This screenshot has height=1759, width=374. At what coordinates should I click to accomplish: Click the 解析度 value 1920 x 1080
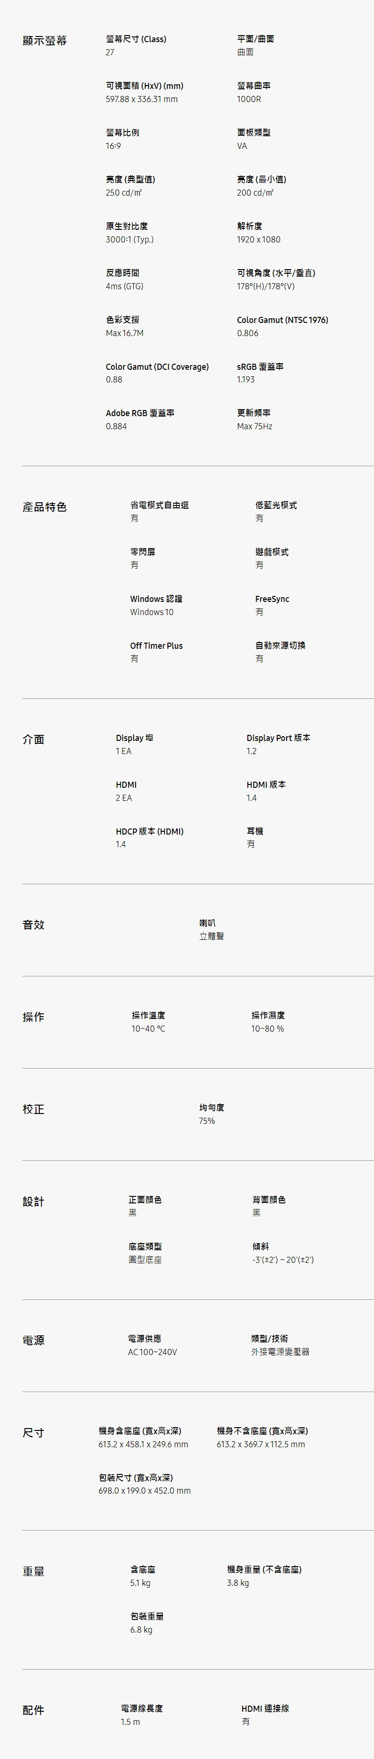259,240
